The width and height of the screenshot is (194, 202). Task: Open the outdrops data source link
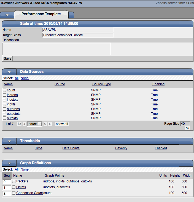coord(13,109)
